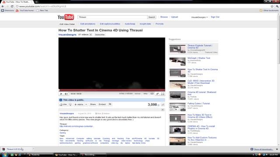Open VisualxDesigns account dropdown
Screen dimensions: 280x157
click(x=199, y=17)
